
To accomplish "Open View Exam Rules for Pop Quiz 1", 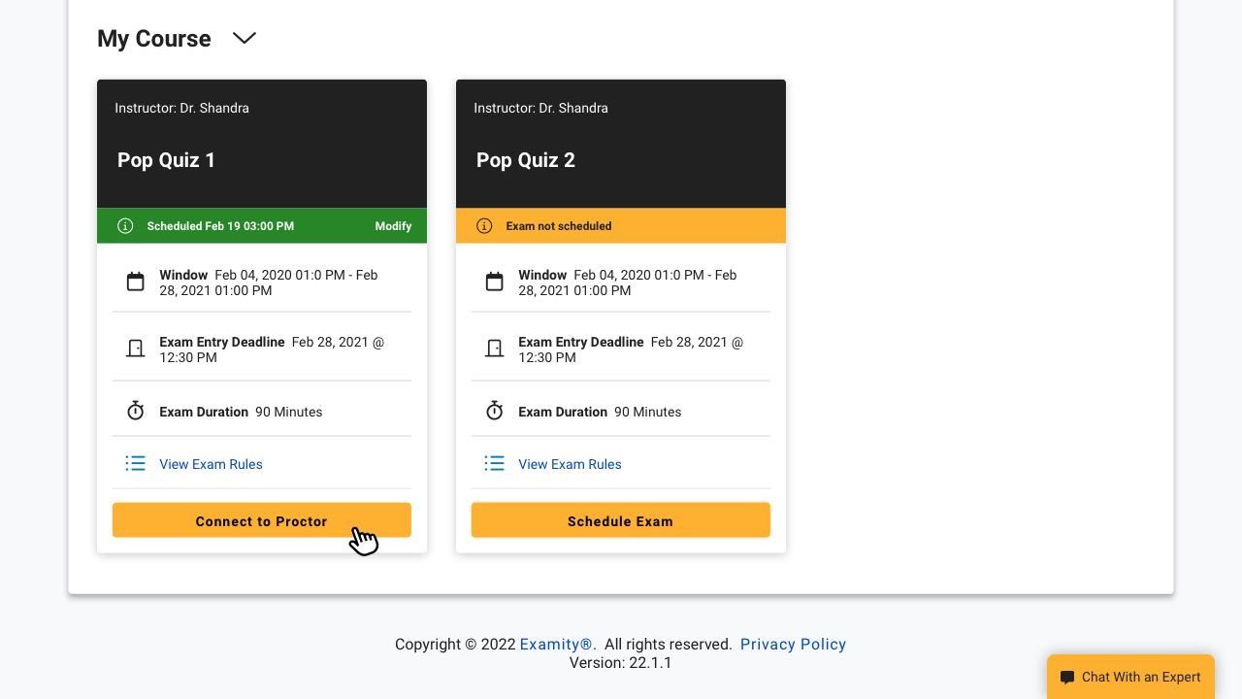I will [x=211, y=464].
